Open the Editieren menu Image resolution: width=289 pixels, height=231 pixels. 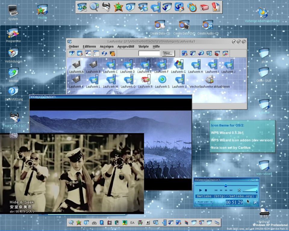coord(89,47)
